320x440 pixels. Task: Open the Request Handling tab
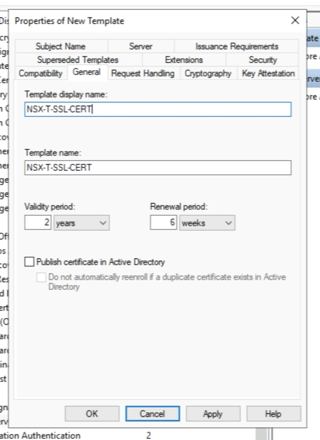pyautogui.click(x=143, y=73)
